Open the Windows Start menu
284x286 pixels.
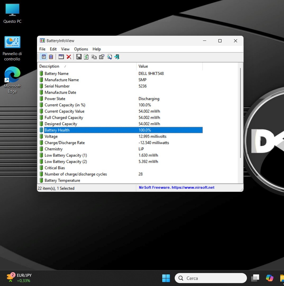(x=166, y=278)
